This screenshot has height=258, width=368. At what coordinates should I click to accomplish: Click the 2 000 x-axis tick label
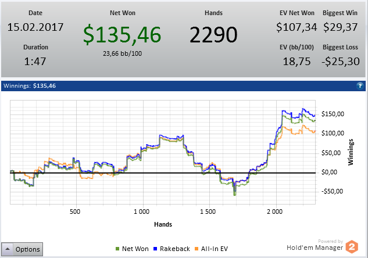click(274, 212)
